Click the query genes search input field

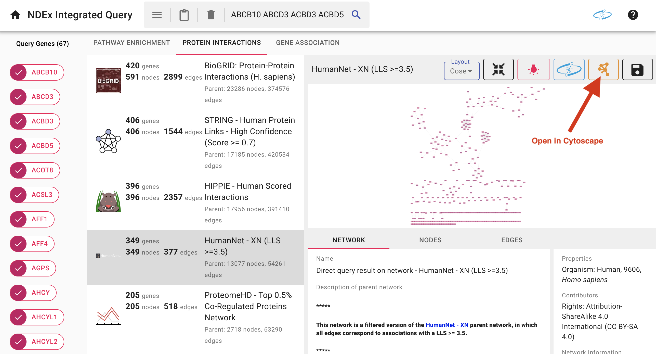[287, 15]
